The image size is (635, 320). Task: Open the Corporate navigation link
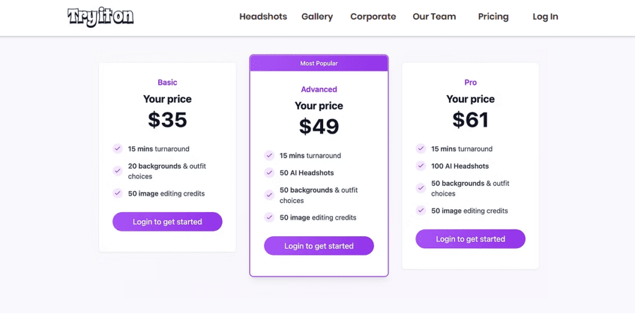point(373,17)
